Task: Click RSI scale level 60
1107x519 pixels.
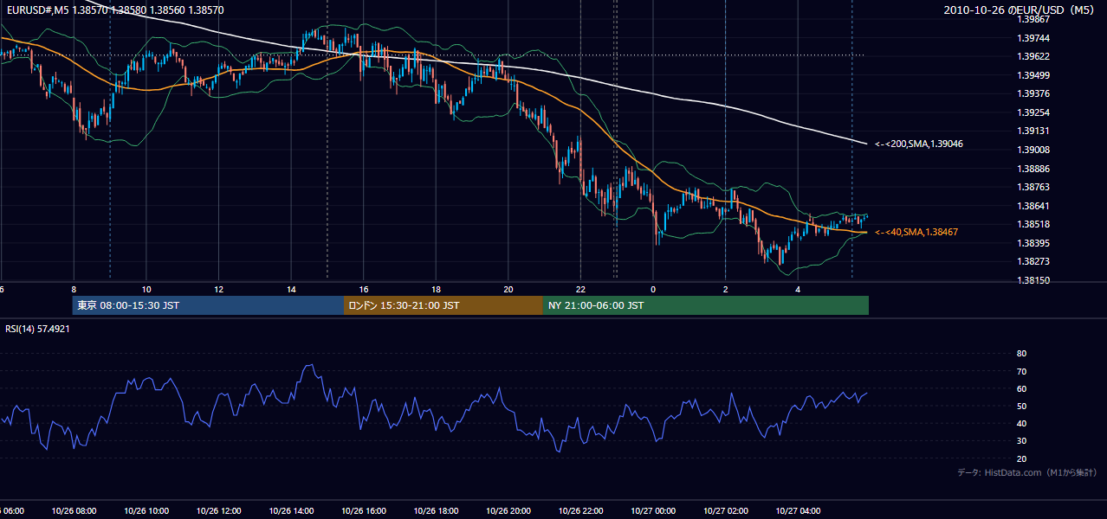Action: point(1021,388)
